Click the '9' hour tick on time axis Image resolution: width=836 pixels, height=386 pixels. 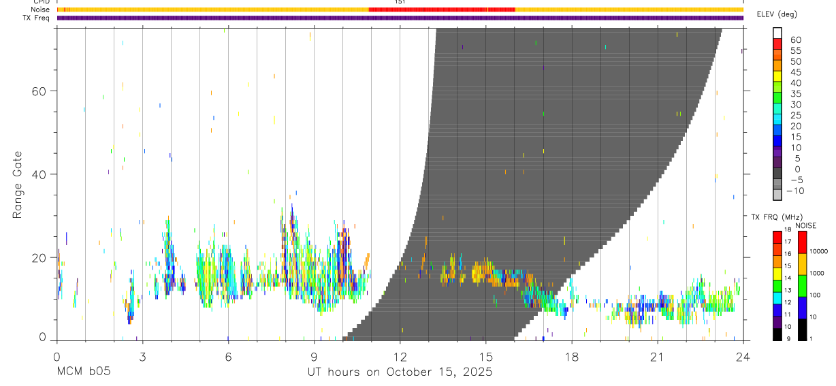click(314, 356)
